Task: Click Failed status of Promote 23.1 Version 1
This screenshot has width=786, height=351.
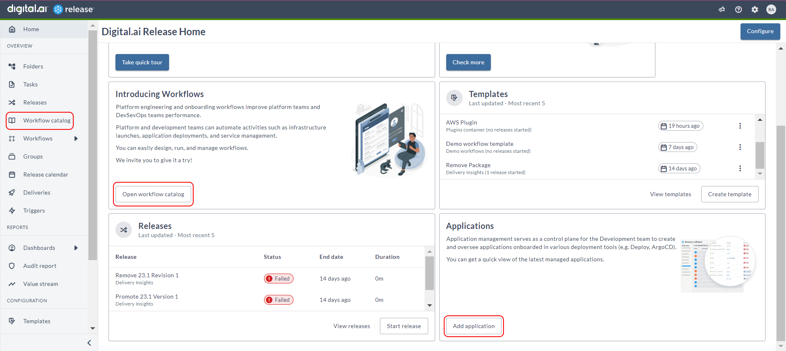Action: (278, 300)
